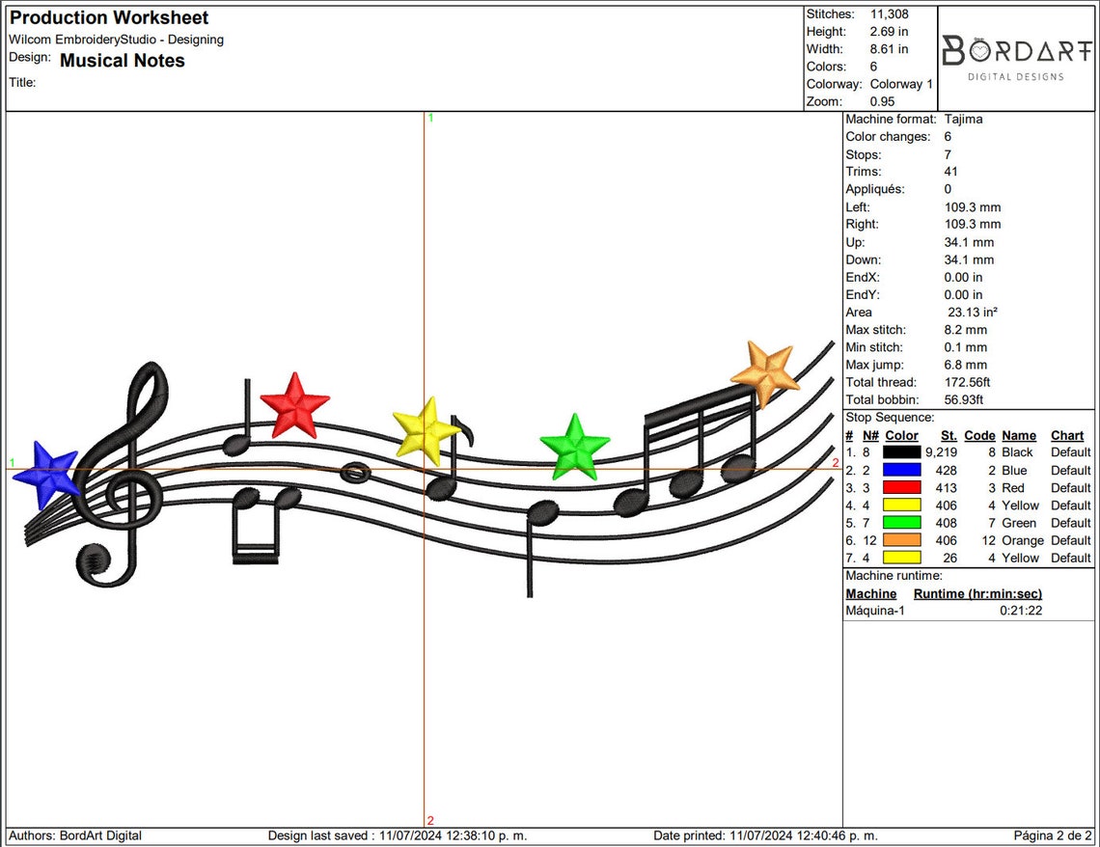
Task: Click the 'Green' color name
Action: 1019,522
